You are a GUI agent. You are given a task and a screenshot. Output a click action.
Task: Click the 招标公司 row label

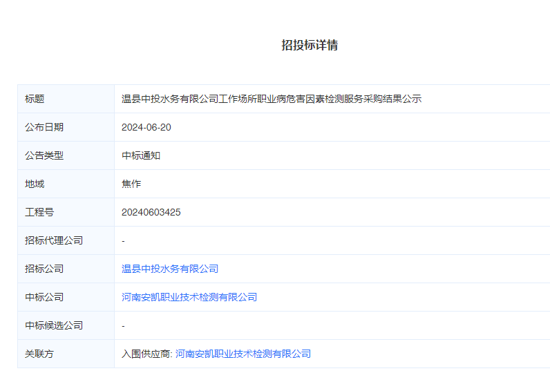(44, 269)
